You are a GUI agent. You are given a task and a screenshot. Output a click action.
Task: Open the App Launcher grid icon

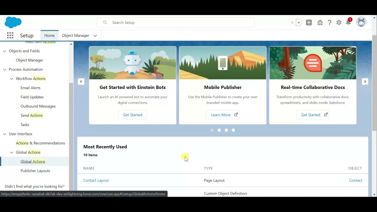[10, 35]
